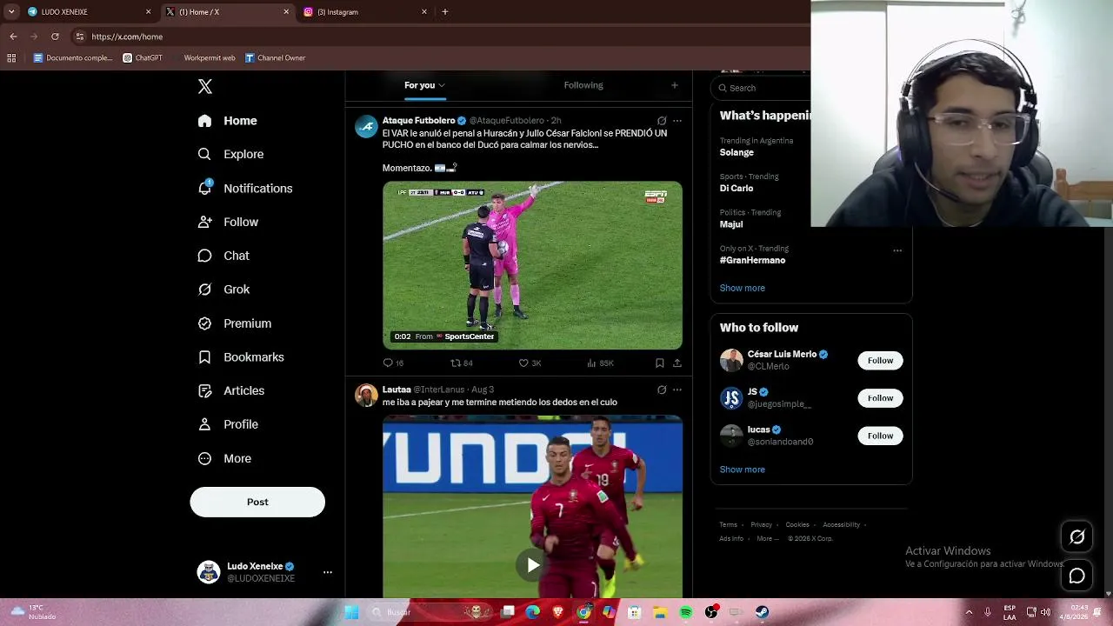Open account menu dots beside Ludo Xeneixe

click(328, 572)
